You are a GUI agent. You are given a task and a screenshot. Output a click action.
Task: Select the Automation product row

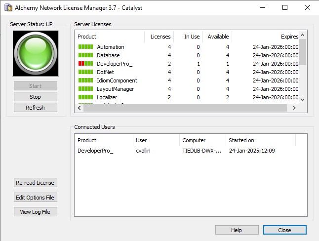(187, 47)
